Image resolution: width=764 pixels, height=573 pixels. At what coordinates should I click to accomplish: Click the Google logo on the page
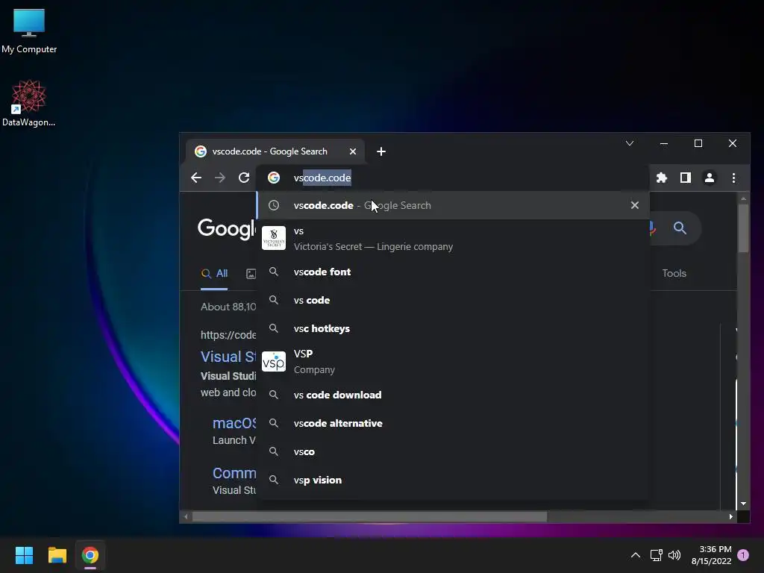pos(227,228)
